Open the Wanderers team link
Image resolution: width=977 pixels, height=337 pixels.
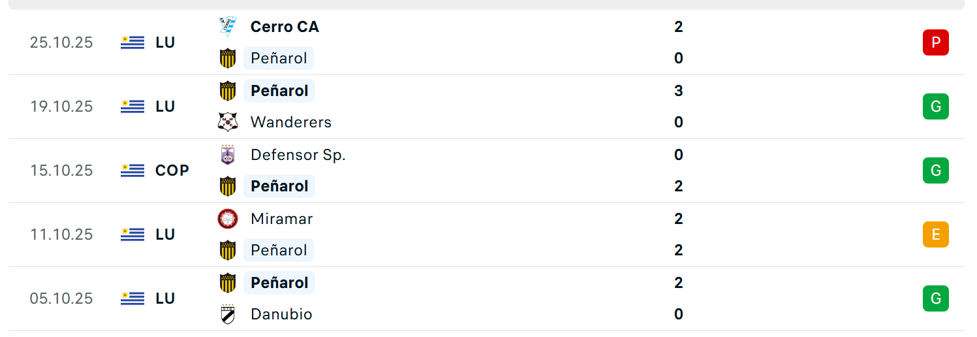pos(291,122)
